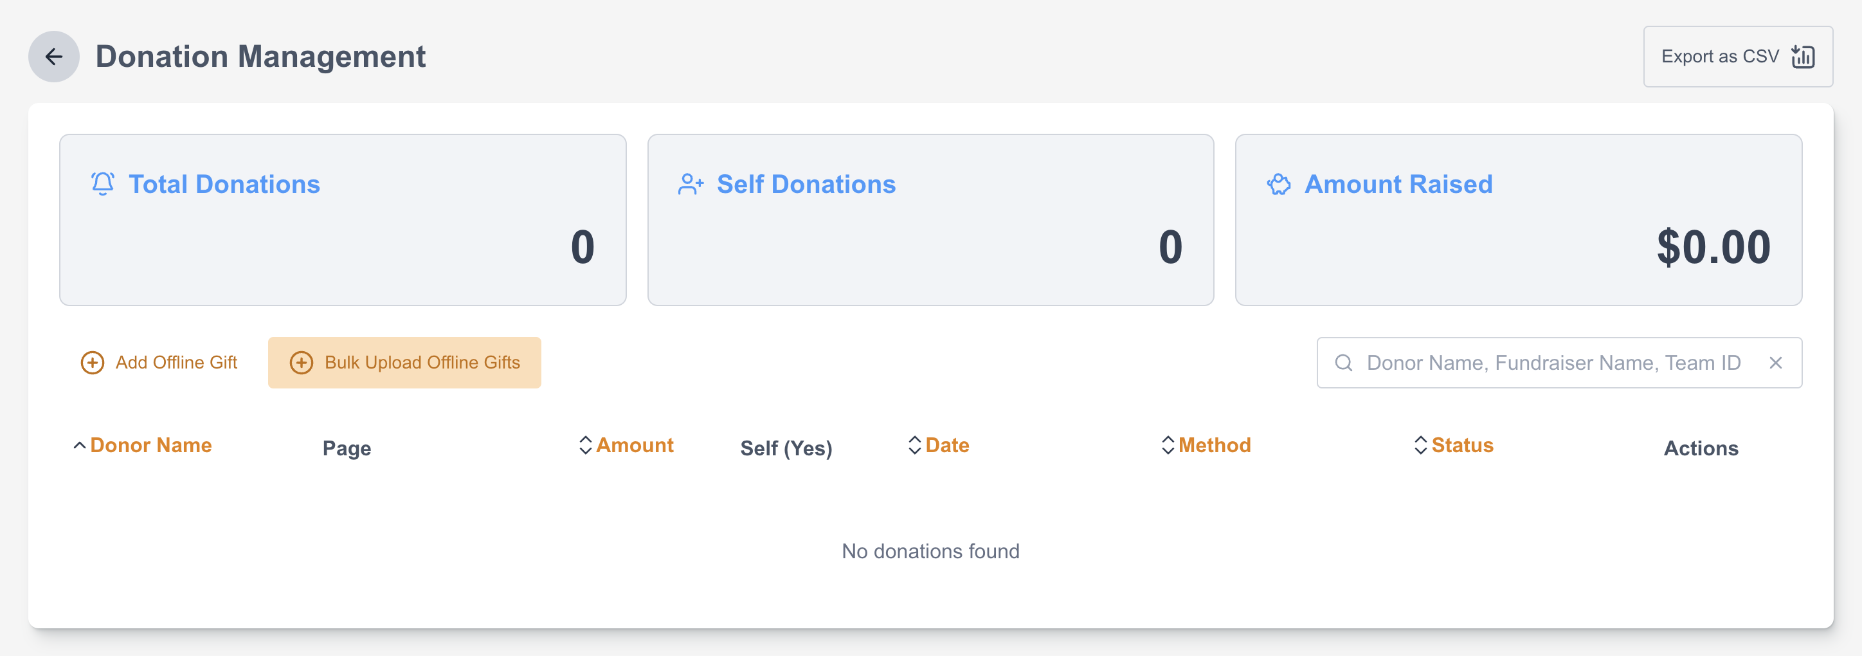Click the user-plus icon beside Self Donations
Image resolution: width=1862 pixels, height=656 pixels.
[691, 184]
